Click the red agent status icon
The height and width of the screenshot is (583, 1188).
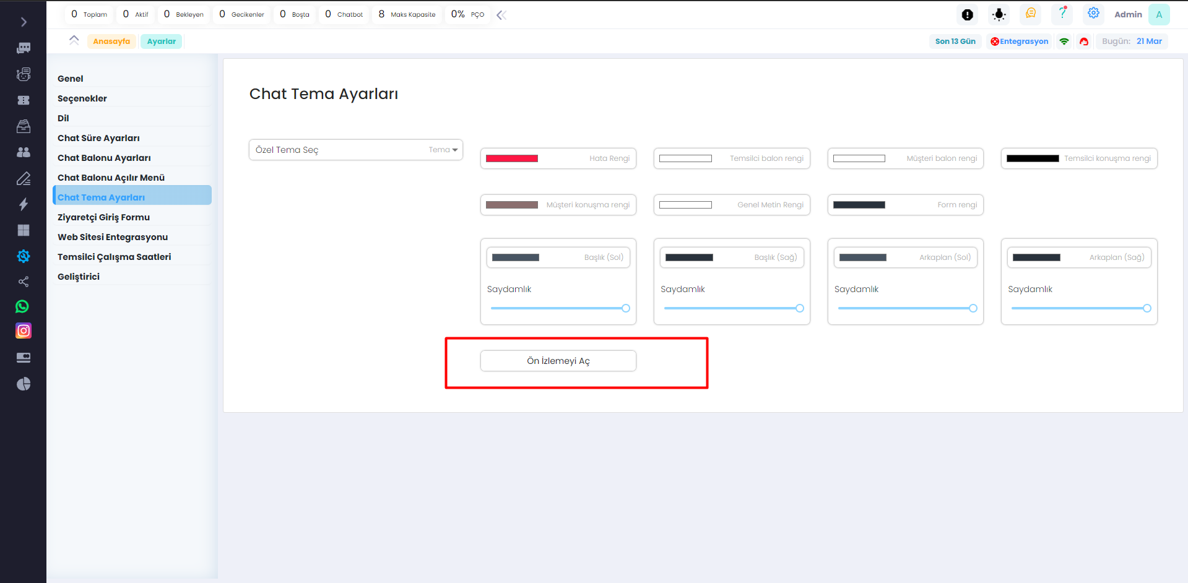pyautogui.click(x=1084, y=41)
